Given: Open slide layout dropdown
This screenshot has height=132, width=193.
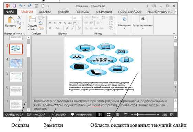Looking at the screenshot, I should [x=41, y=18].
